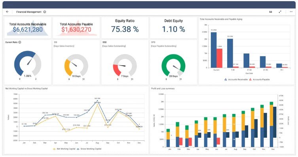Click the Net Working Capital vs Gross Working Capital title
Screen dimensions: 298x157
(x=27, y=89)
